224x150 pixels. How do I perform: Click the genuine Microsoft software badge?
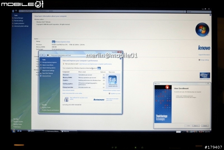pos(205,75)
